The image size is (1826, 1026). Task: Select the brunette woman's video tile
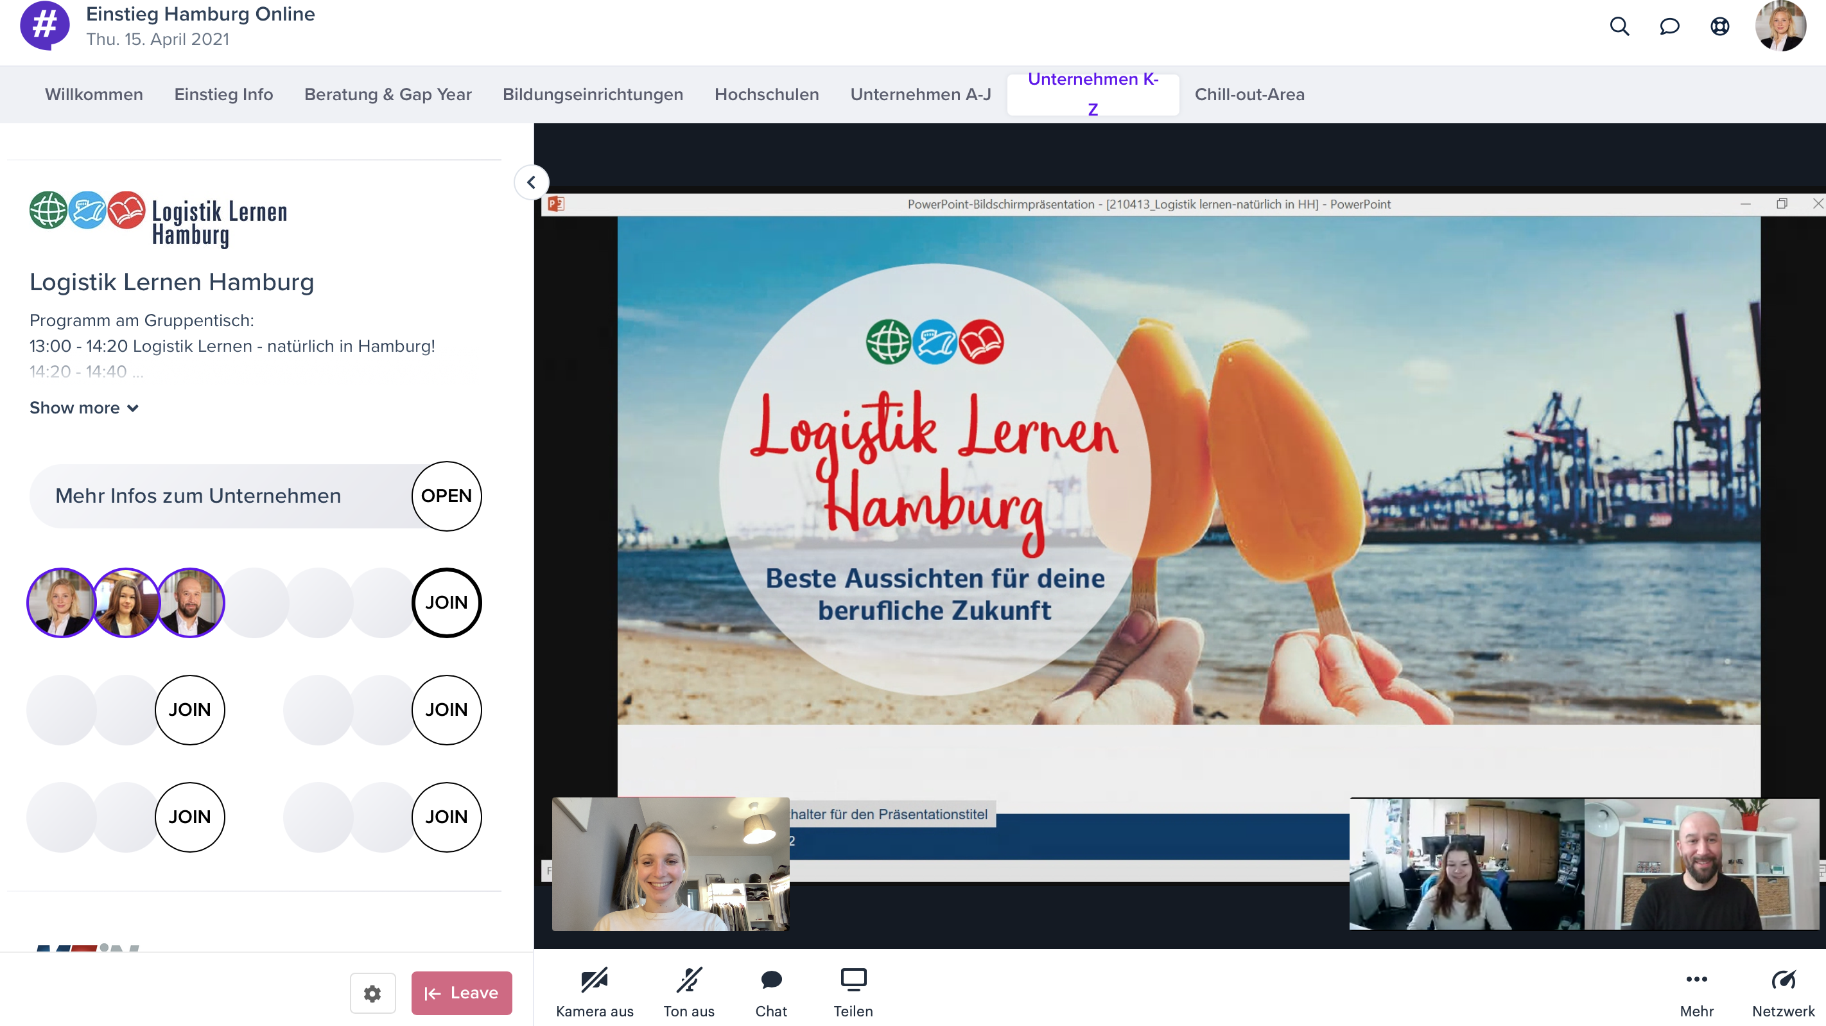click(1466, 864)
